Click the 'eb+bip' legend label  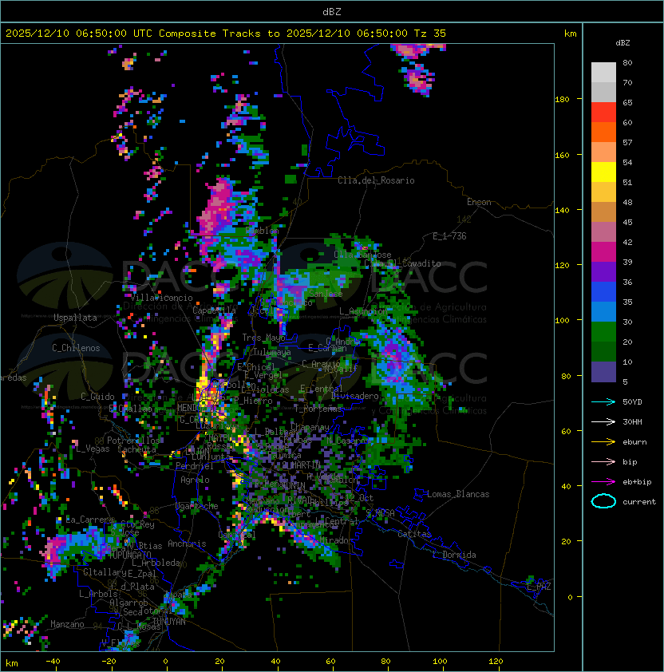tap(637, 482)
